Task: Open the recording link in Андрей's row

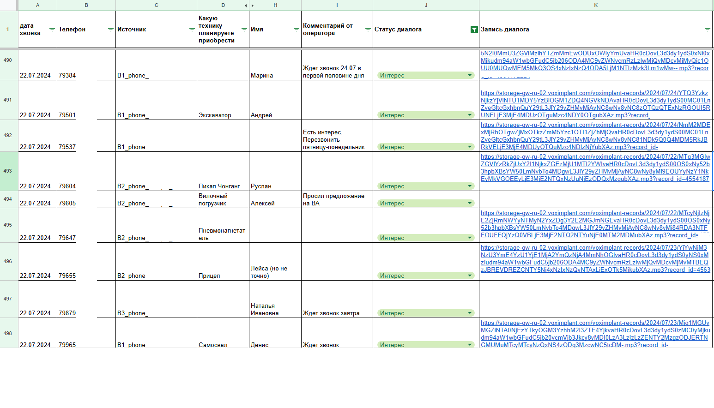Action: pos(595,104)
